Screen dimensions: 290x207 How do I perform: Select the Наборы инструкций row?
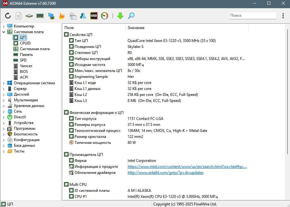(x=155, y=59)
